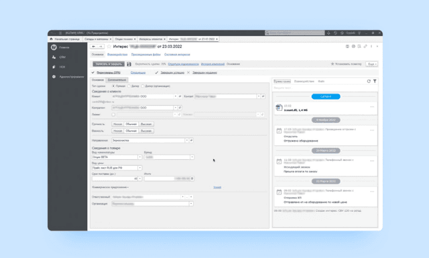Image resolution: width=429 pixels, height=258 pixels.
Task: Expand the Организация dropdown
Action: point(191,204)
